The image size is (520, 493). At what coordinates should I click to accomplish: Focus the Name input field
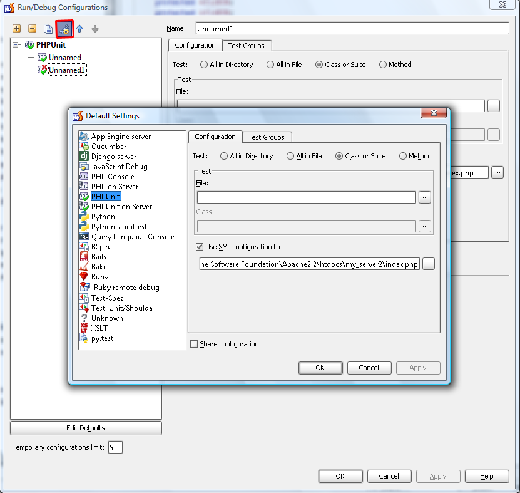(x=352, y=29)
